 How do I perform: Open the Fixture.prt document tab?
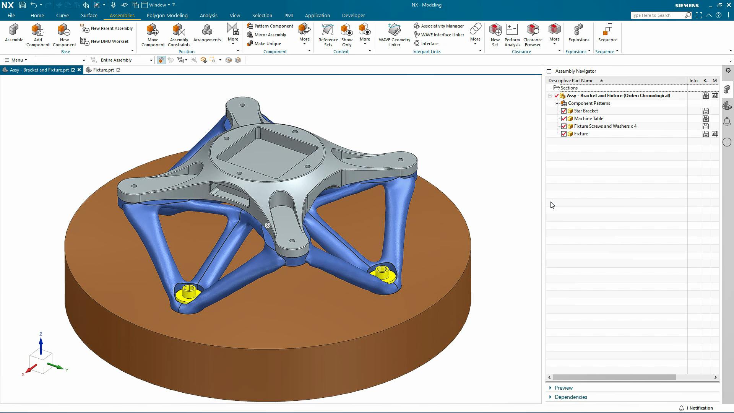pyautogui.click(x=103, y=70)
